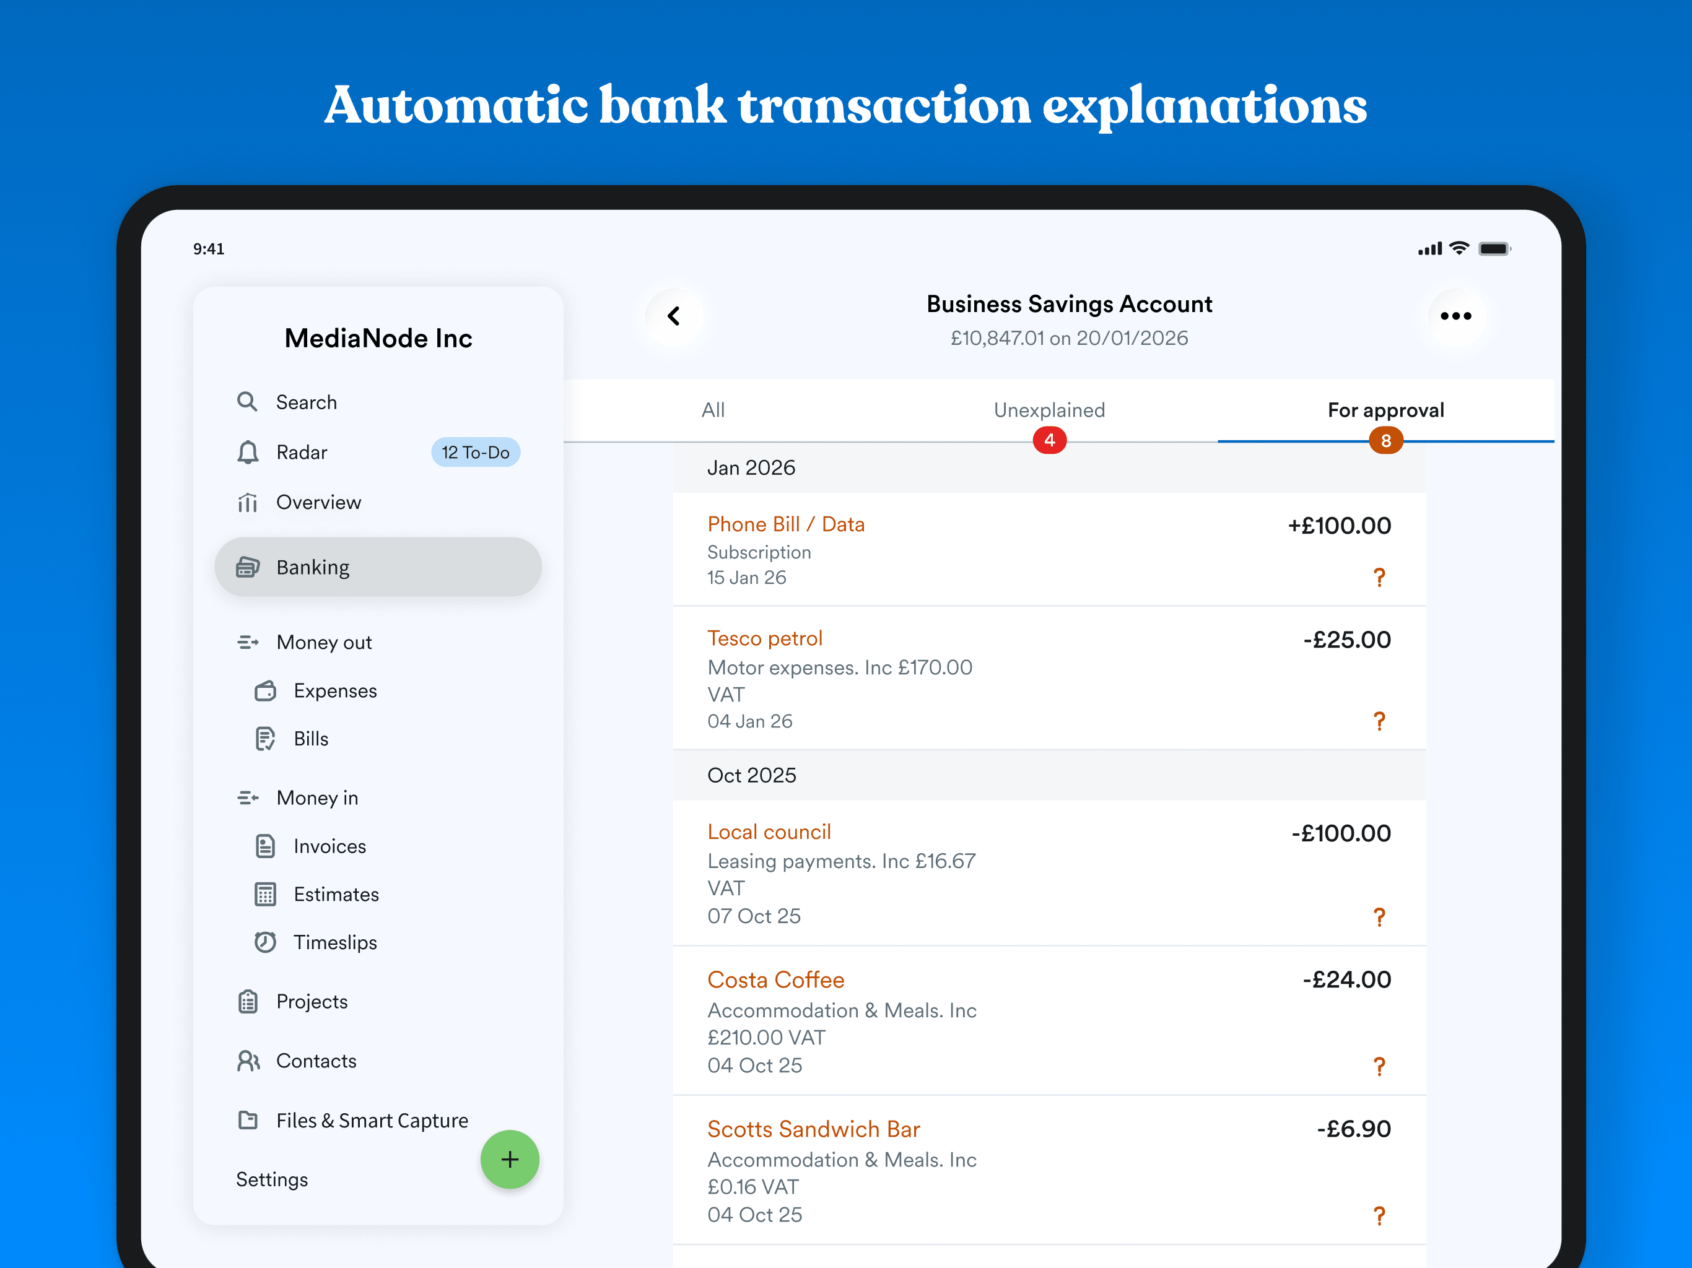Open the Scotts Sandwich Bar transaction
Viewport: 1692px width, 1268px height.
coord(1049,1170)
